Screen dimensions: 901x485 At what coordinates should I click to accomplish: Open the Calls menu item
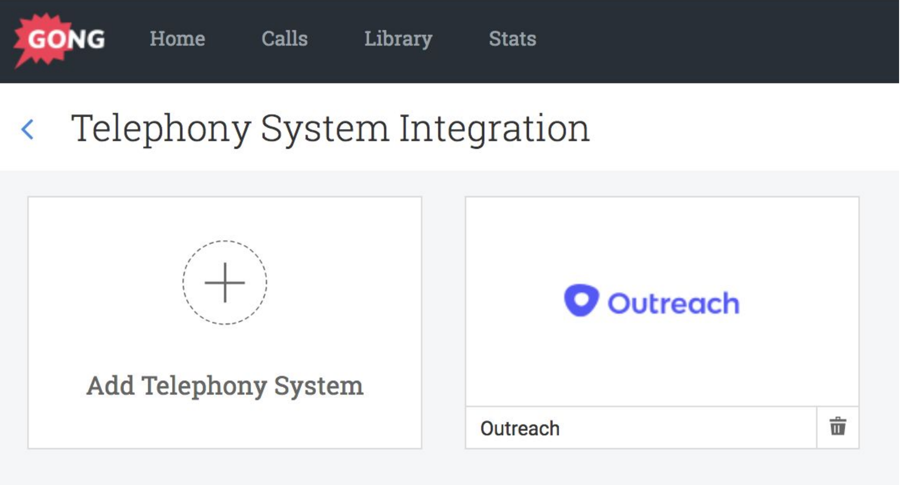[285, 39]
